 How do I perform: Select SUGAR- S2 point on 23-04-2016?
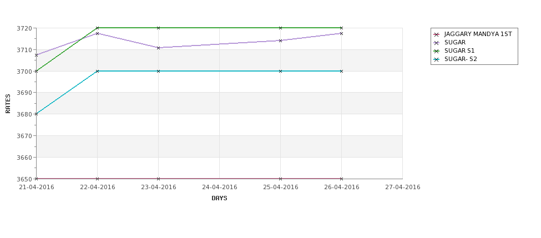coord(158,71)
